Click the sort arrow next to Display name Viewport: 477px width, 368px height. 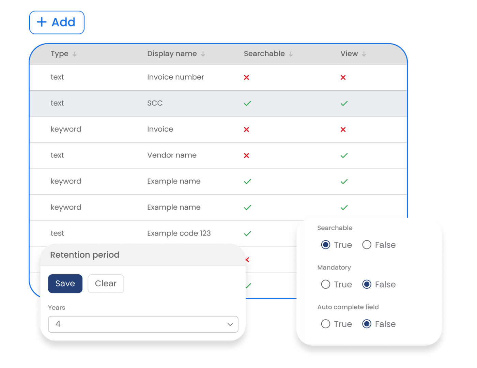[x=203, y=54]
